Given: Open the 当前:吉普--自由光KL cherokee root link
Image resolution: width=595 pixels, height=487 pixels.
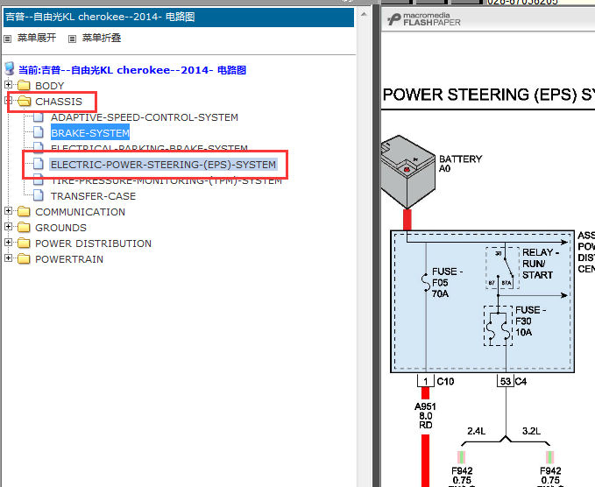Looking at the screenshot, I should 132,70.
